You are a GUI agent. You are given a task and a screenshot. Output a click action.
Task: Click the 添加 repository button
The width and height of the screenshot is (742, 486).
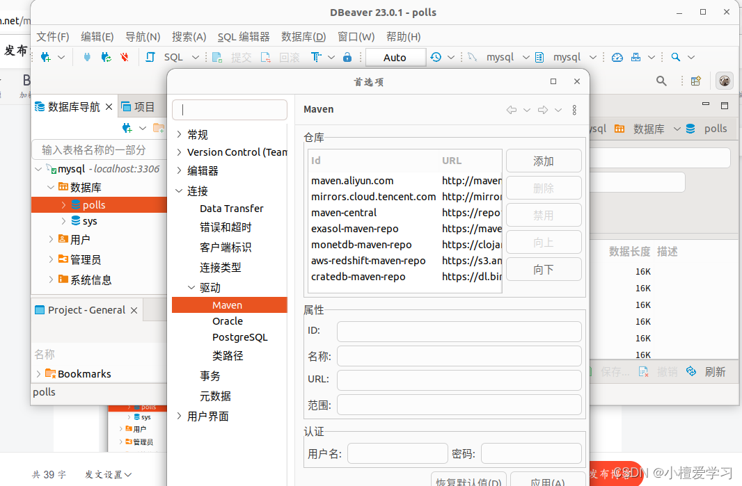pos(544,161)
